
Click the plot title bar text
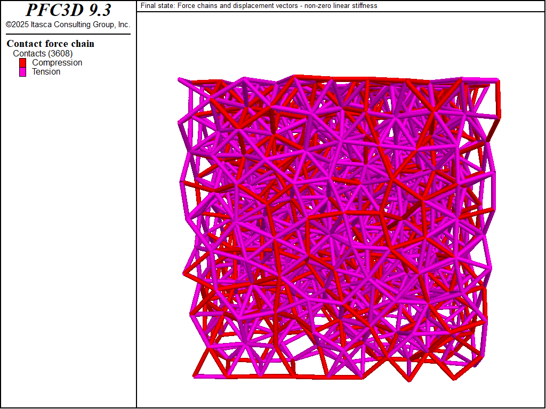point(259,6)
